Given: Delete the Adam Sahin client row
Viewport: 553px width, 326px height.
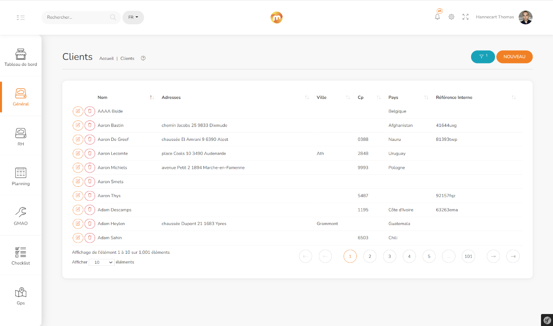Looking at the screenshot, I should [x=90, y=238].
